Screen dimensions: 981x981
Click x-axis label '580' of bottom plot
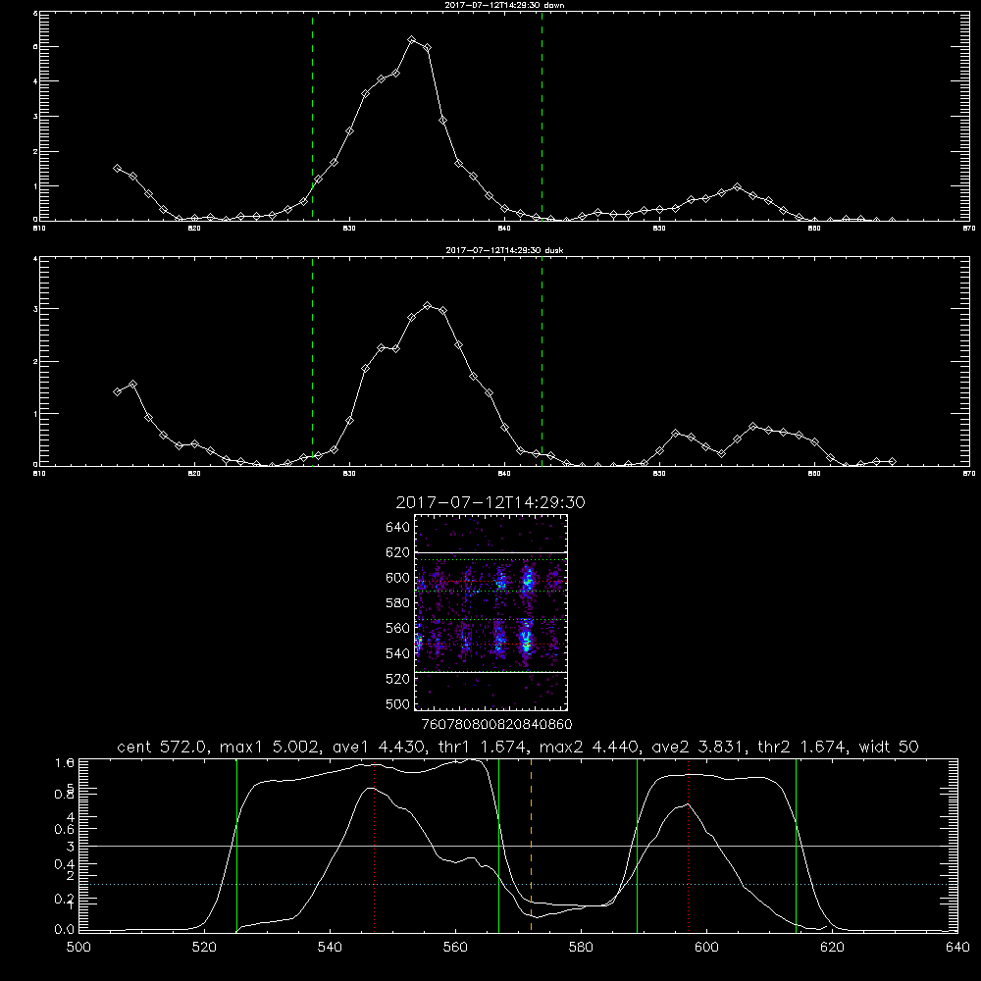point(581,948)
